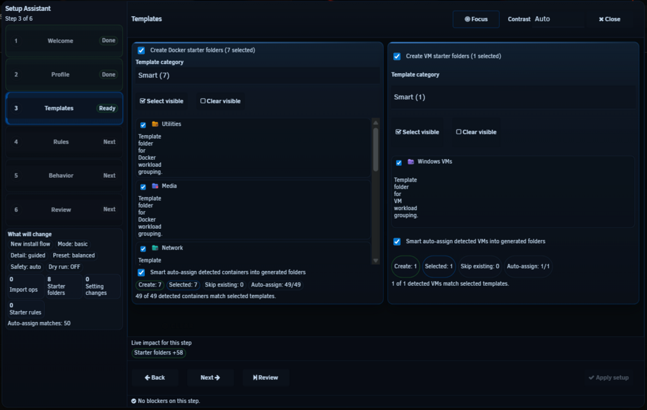Click the orange Utilities folder icon
The width and height of the screenshot is (647, 410).
tap(155, 124)
